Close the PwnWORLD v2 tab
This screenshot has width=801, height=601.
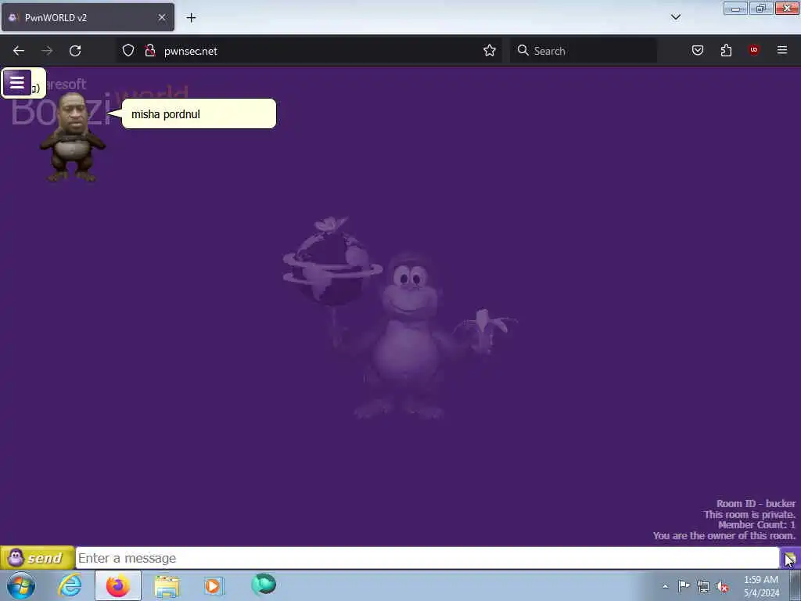coord(162,17)
